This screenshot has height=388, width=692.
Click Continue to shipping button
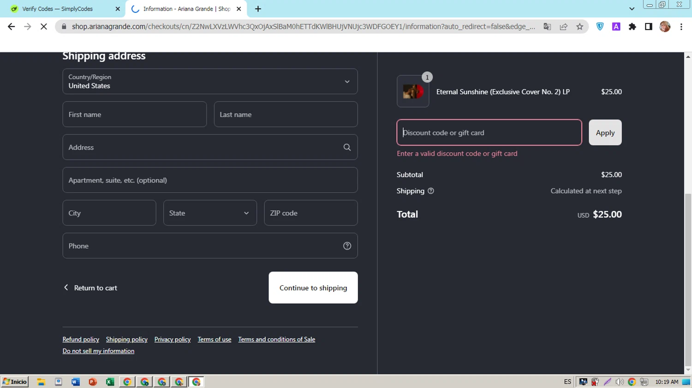click(x=313, y=288)
